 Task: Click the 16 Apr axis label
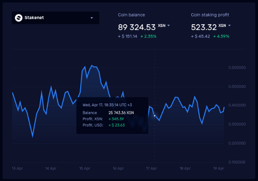click(118, 168)
